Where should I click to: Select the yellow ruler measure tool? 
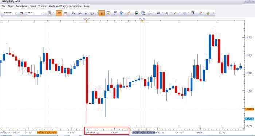pyautogui.click(x=129, y=13)
